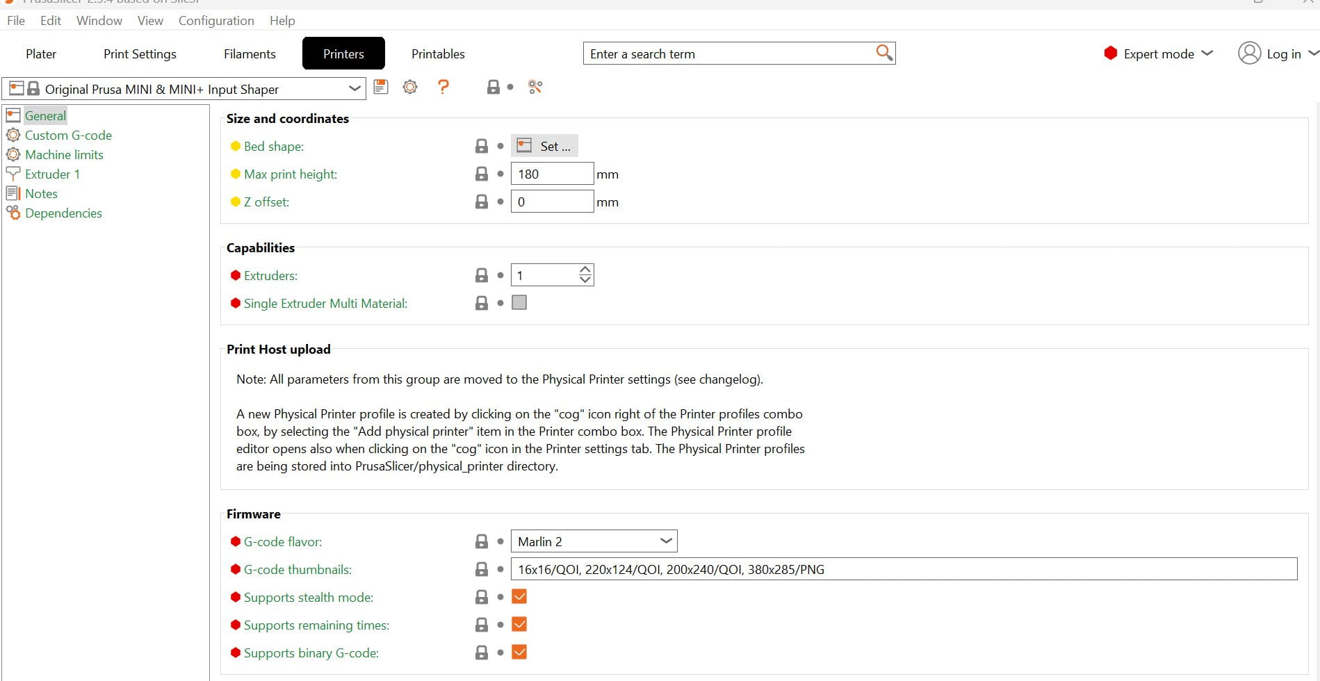Expand the Log in dropdown arrow
Viewport: 1320px width, 681px height.
click(1313, 53)
